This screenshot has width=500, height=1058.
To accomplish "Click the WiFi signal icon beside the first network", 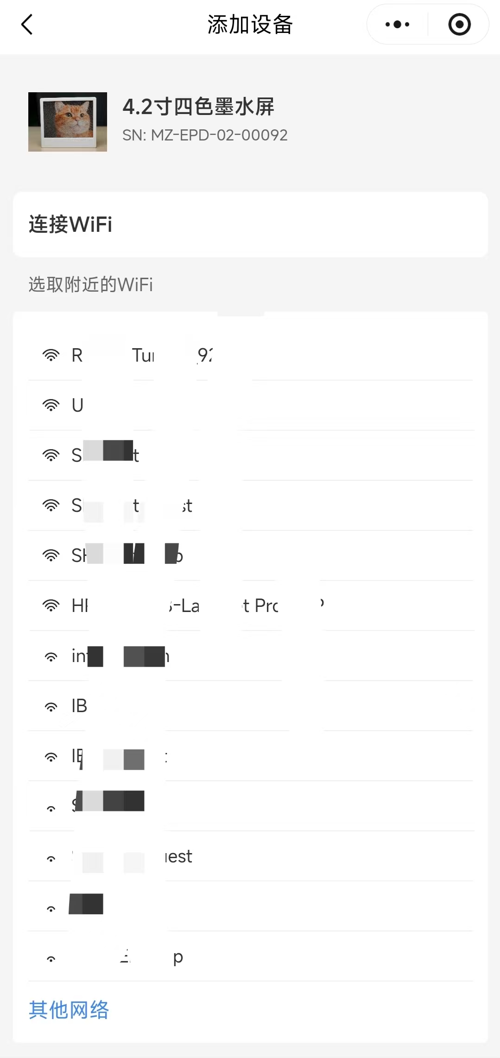I will tap(51, 355).
